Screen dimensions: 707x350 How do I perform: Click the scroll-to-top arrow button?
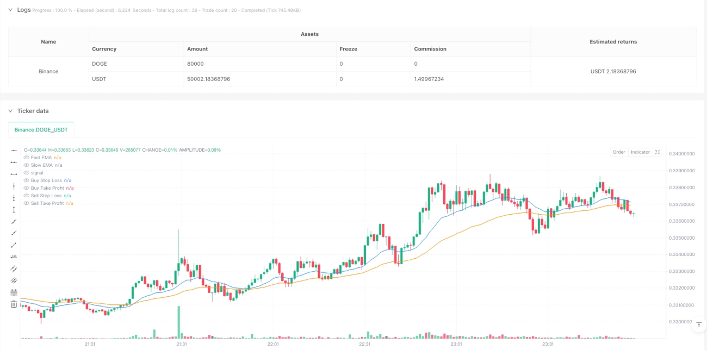click(699, 325)
